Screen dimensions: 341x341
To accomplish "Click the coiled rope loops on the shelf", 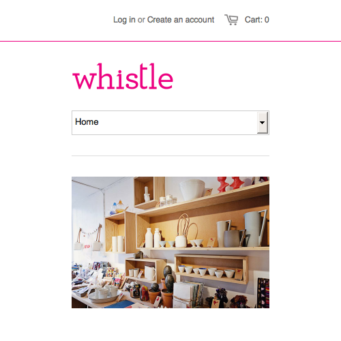I will 186,227.
